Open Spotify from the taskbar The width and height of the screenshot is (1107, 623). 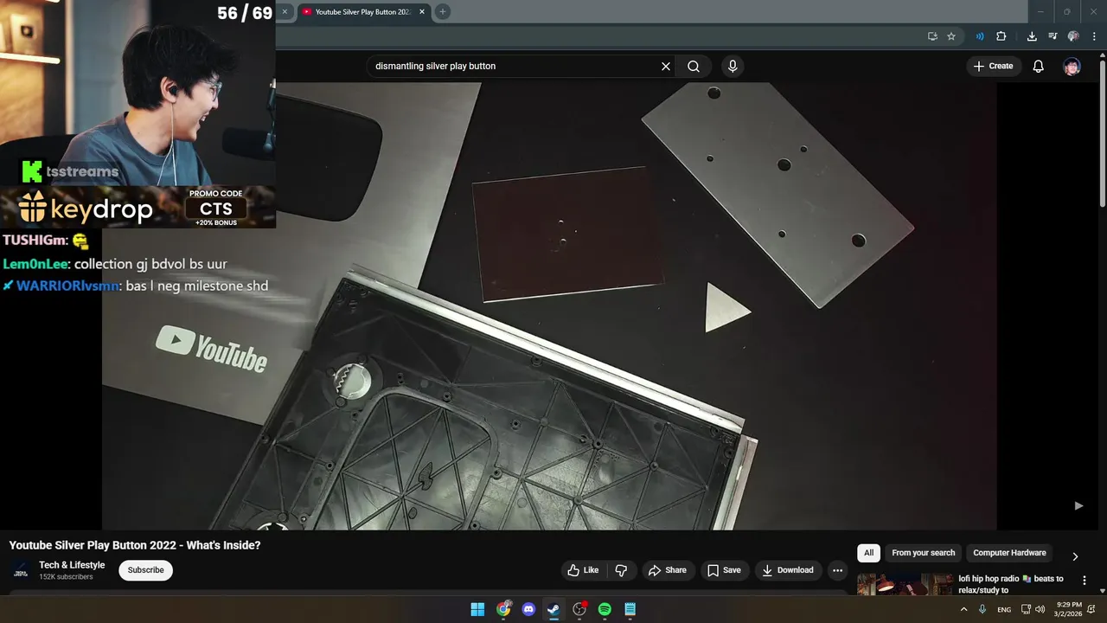point(605,609)
